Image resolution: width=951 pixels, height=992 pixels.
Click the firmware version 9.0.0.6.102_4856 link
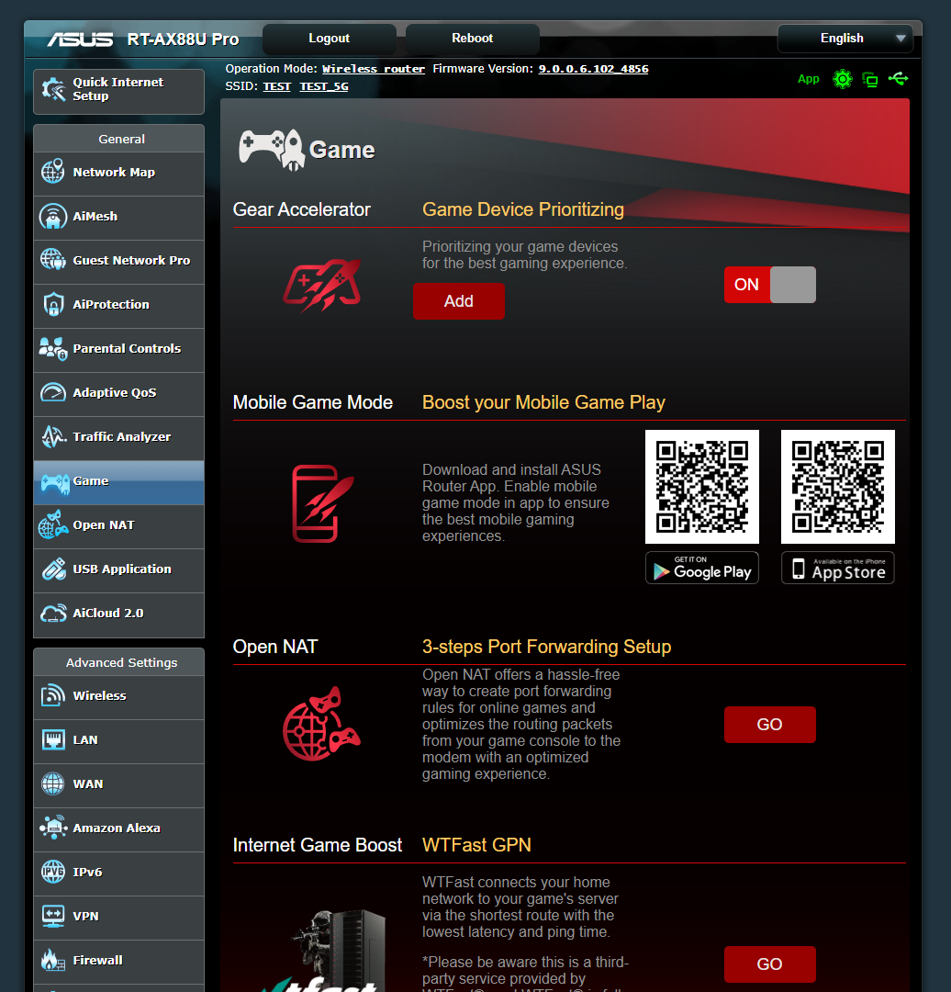(x=593, y=69)
